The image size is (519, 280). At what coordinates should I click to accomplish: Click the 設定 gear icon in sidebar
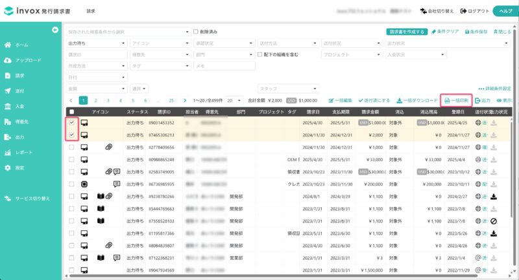8,167
